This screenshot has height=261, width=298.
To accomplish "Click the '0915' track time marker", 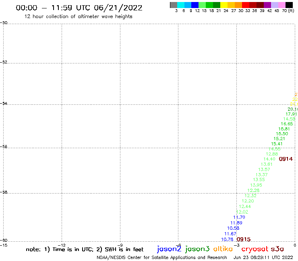I will [244, 239].
